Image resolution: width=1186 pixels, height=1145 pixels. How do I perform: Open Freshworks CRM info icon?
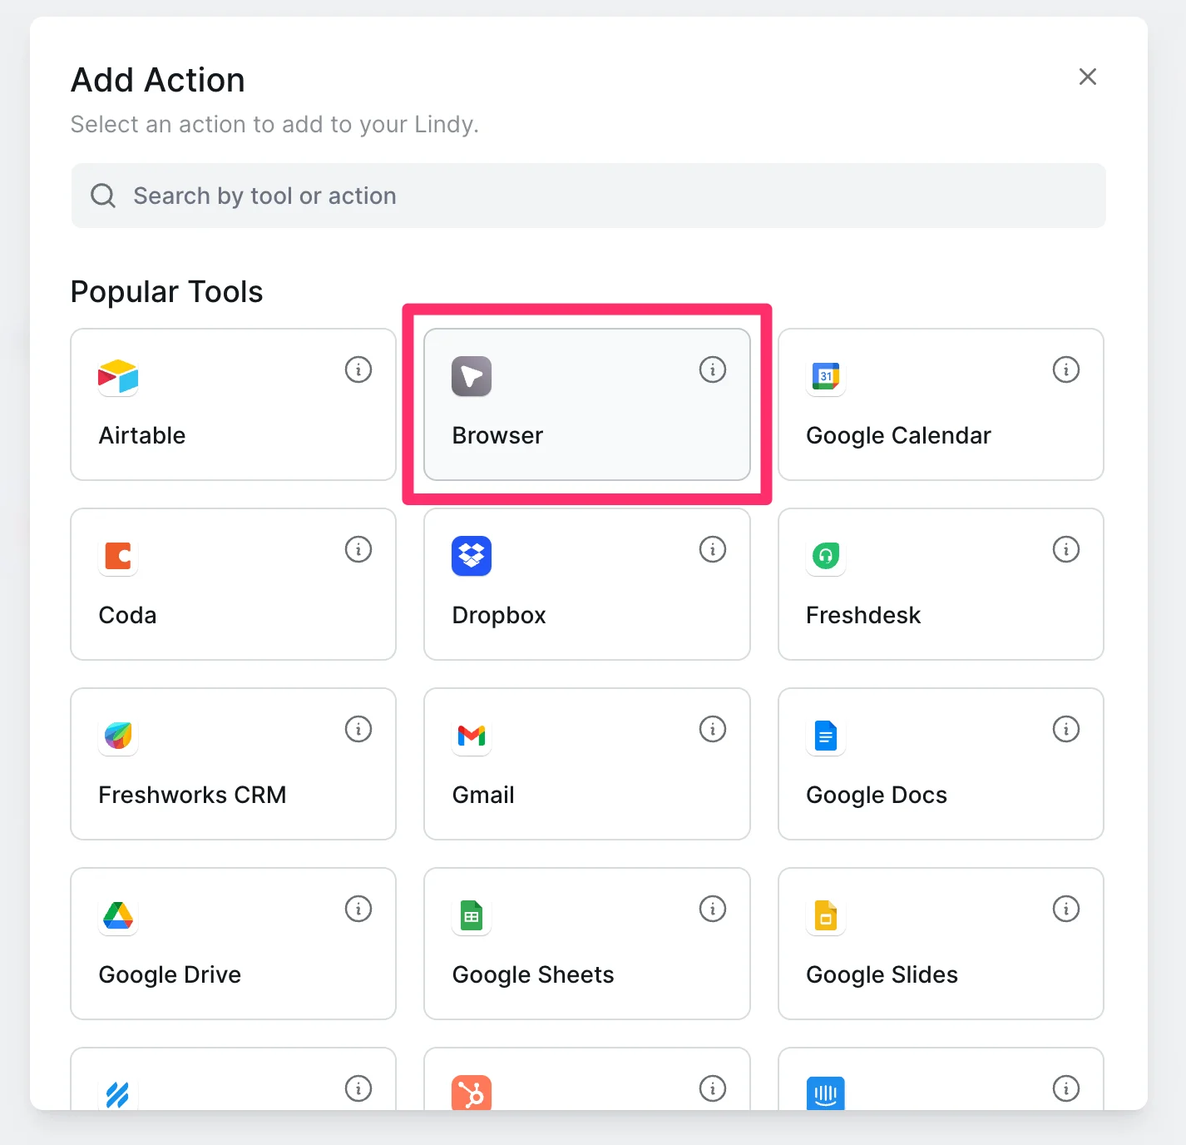[358, 729]
